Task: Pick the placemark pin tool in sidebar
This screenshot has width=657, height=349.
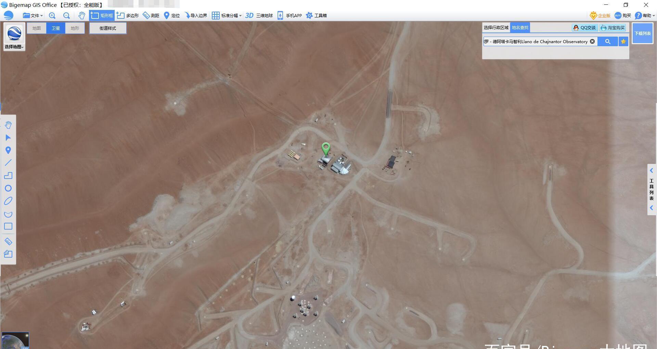Action: coord(8,150)
